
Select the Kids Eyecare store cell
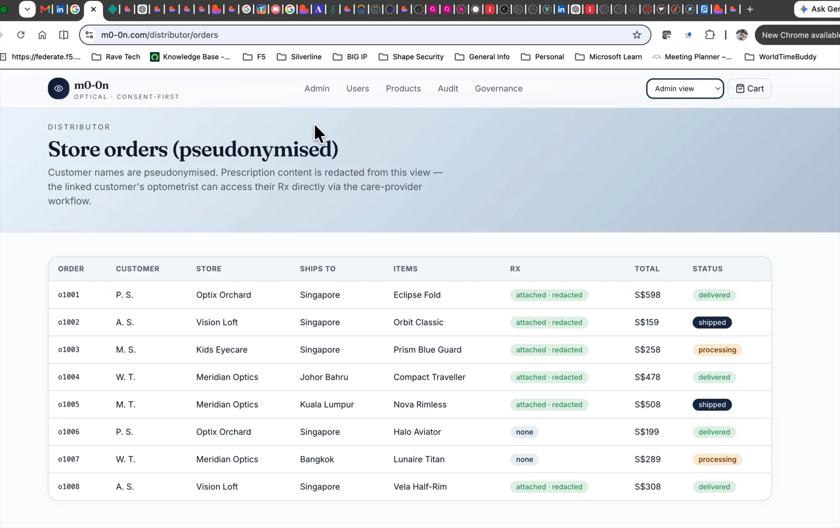pos(221,350)
